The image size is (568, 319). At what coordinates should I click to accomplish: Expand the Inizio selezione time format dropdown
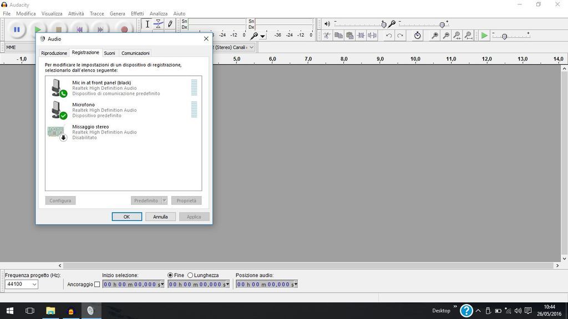pos(162,285)
